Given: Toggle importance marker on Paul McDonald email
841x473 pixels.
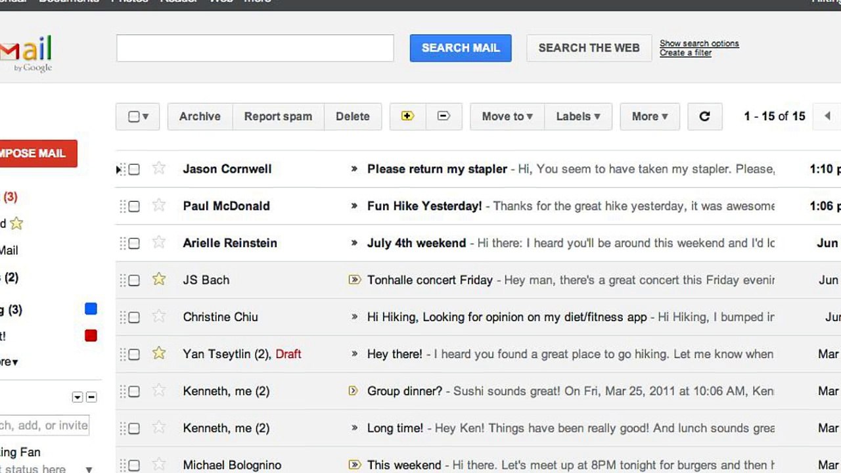Looking at the screenshot, I should pos(354,206).
